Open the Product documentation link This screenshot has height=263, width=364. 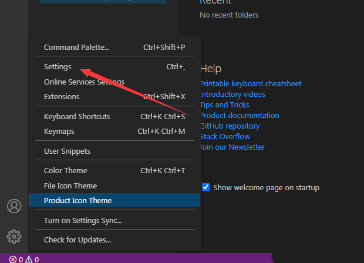coord(240,116)
